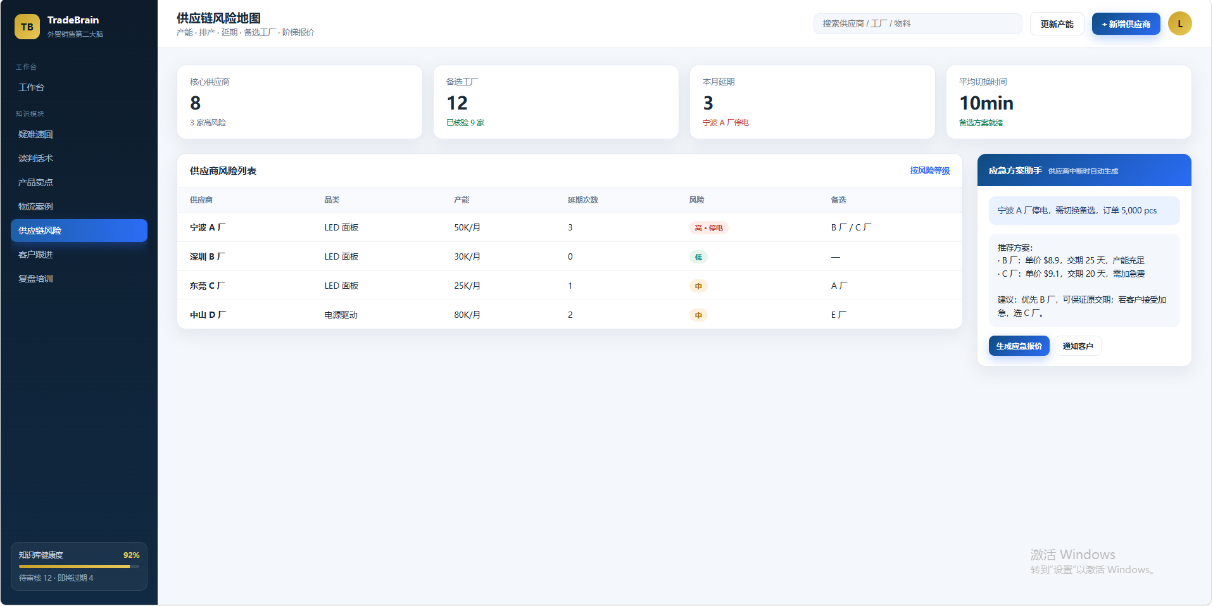Viewport: 1213px width, 606px height.
Task: Go to 疑难速回 menu item
Action: coord(79,134)
